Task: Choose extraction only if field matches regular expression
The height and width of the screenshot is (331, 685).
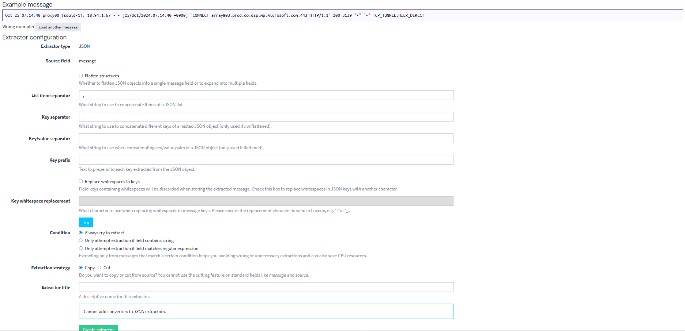Action: 81,249
